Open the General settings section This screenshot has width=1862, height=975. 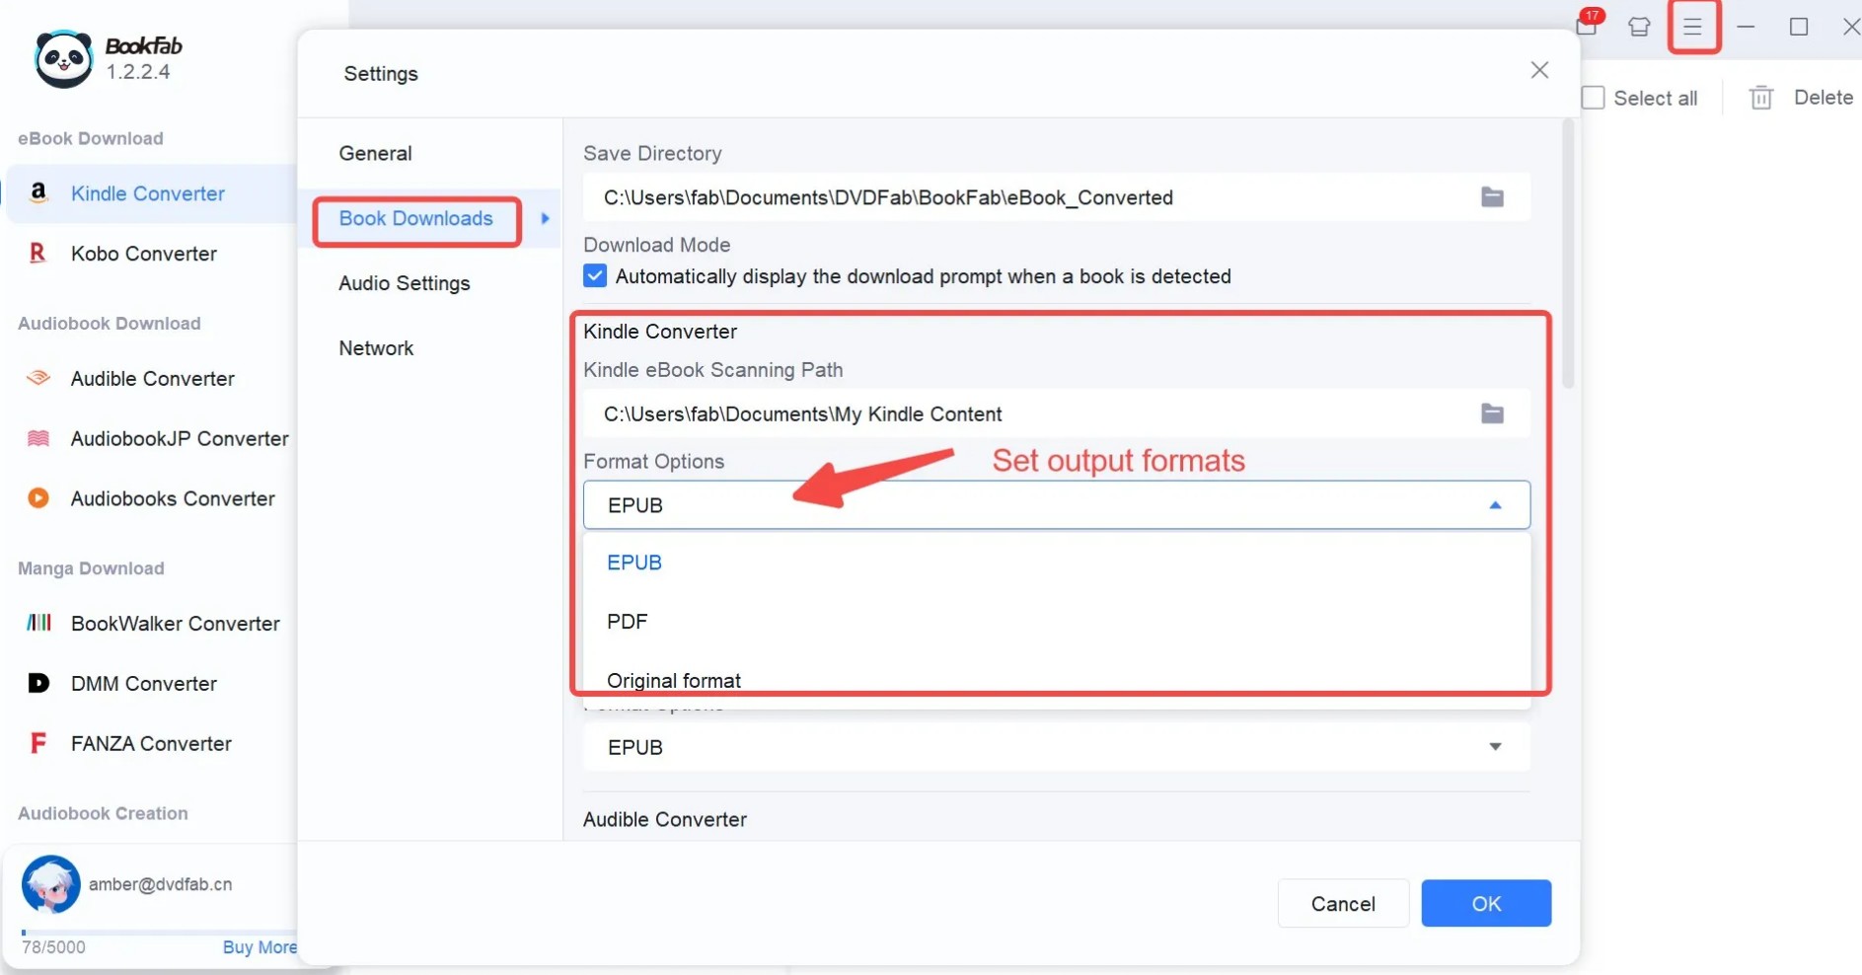point(375,153)
